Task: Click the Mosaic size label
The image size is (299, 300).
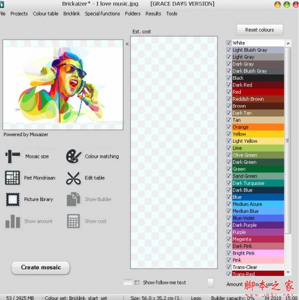Action: [x=37, y=157]
